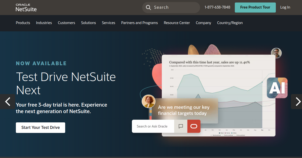
Task: Click the 'sales are up 11.40%' chart title
Action: coord(210,62)
